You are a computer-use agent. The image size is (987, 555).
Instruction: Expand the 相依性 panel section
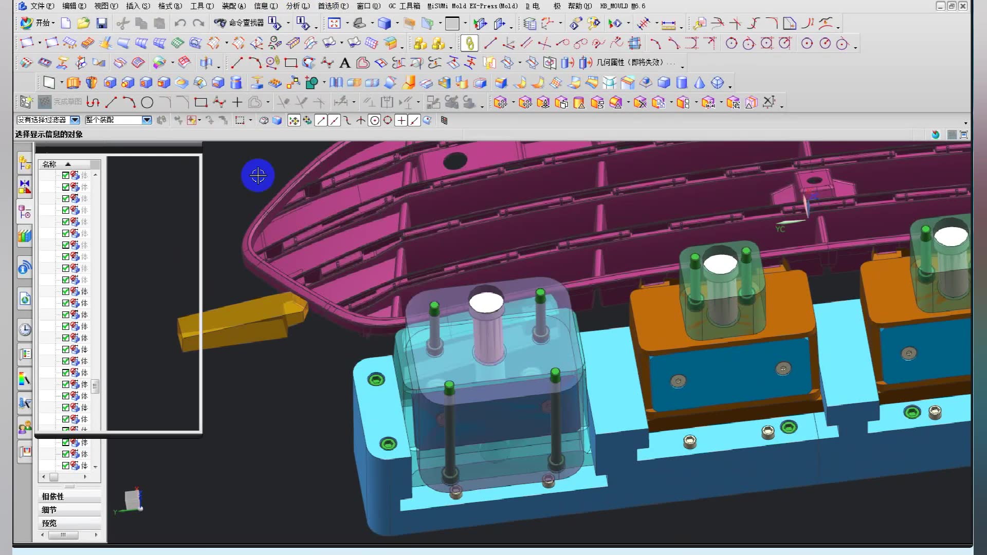53,496
